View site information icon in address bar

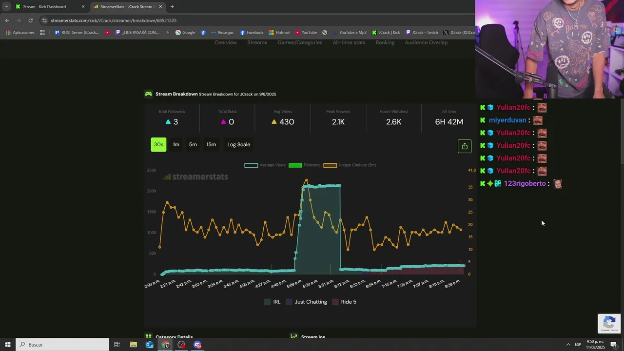[45, 20]
